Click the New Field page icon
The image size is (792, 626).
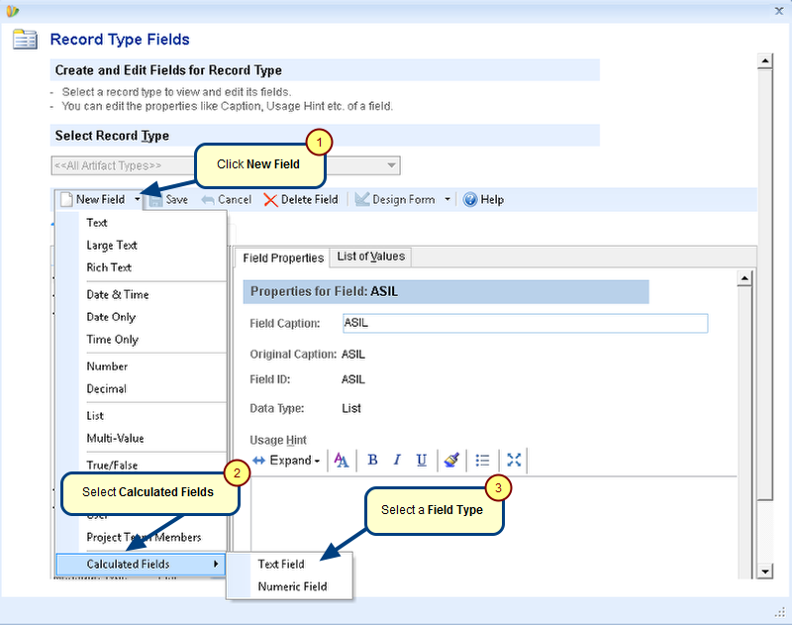point(66,199)
